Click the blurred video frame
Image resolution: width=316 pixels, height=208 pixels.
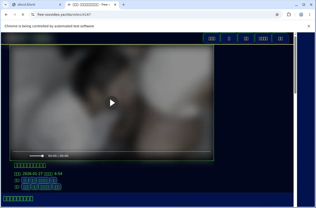click(x=112, y=103)
